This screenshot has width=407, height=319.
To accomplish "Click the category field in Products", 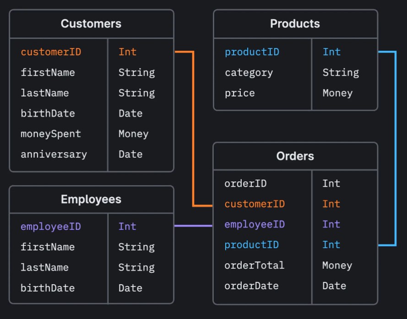I will click(249, 73).
